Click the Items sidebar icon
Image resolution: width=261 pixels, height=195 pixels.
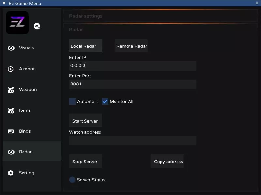click(11, 110)
